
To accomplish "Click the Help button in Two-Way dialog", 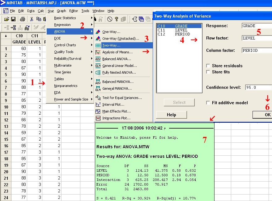I will pyautogui.click(x=171, y=115).
